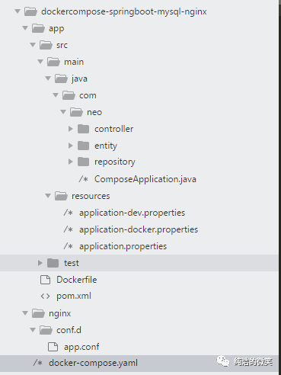Screen dimensions: 281x375
Task: Select the neo folder label
Action: (94, 112)
